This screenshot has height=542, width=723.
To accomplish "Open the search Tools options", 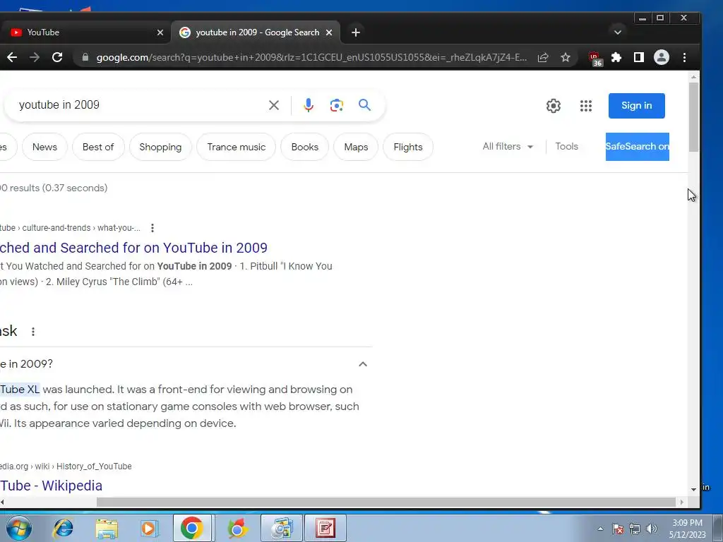I will (x=567, y=147).
